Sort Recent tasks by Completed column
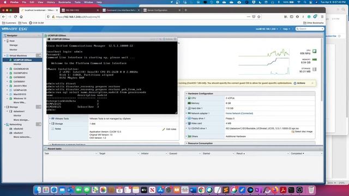Image resolution: width=349 pixels, height=196 pixels. click(297, 154)
